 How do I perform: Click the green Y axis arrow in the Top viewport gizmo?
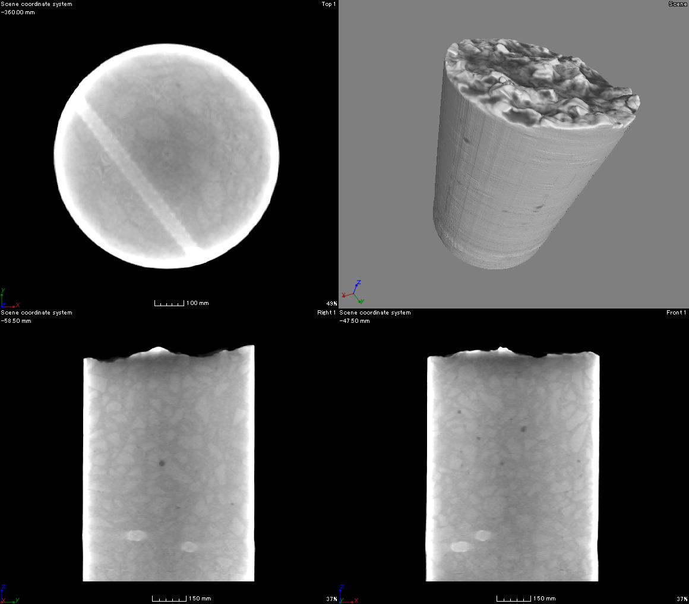[3, 290]
